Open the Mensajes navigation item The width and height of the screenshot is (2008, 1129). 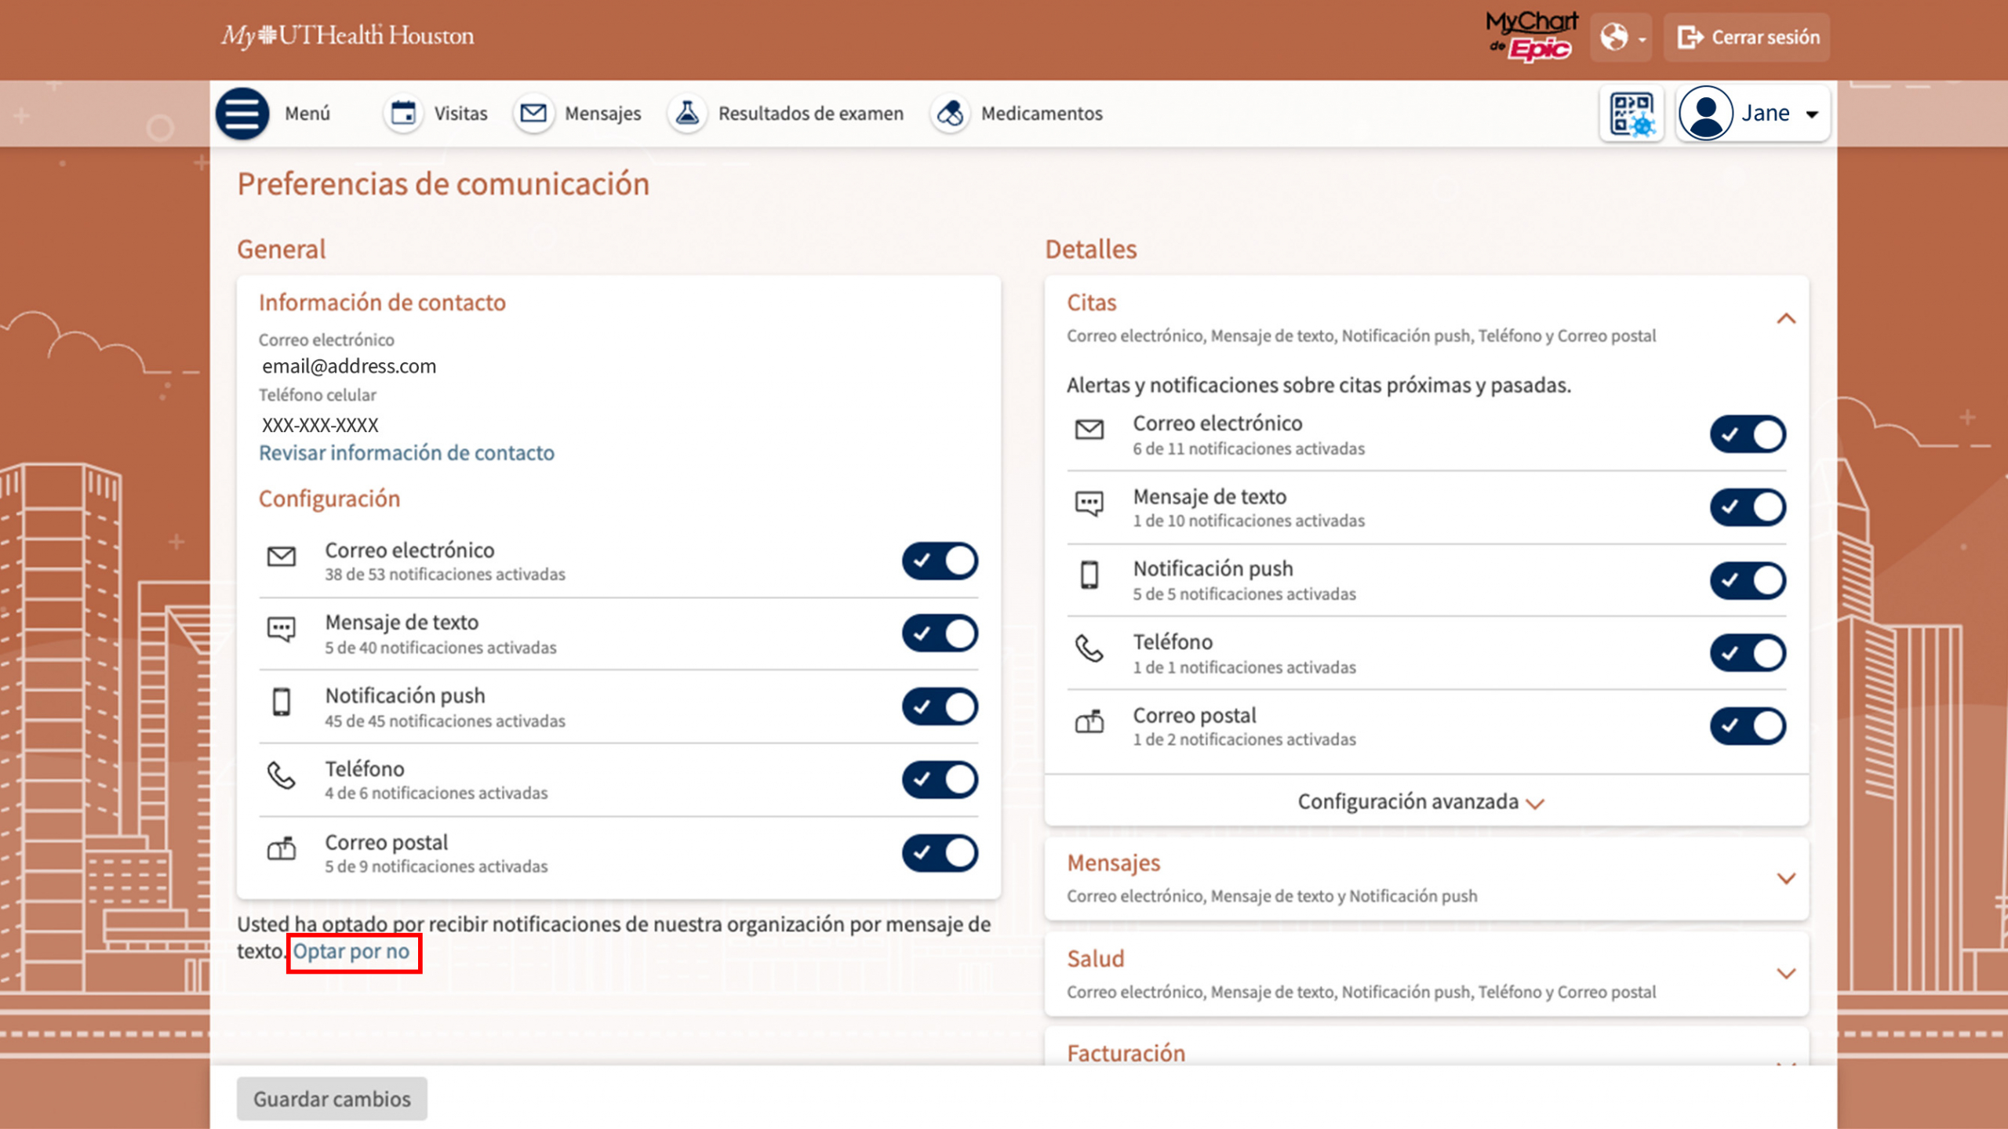(x=602, y=114)
